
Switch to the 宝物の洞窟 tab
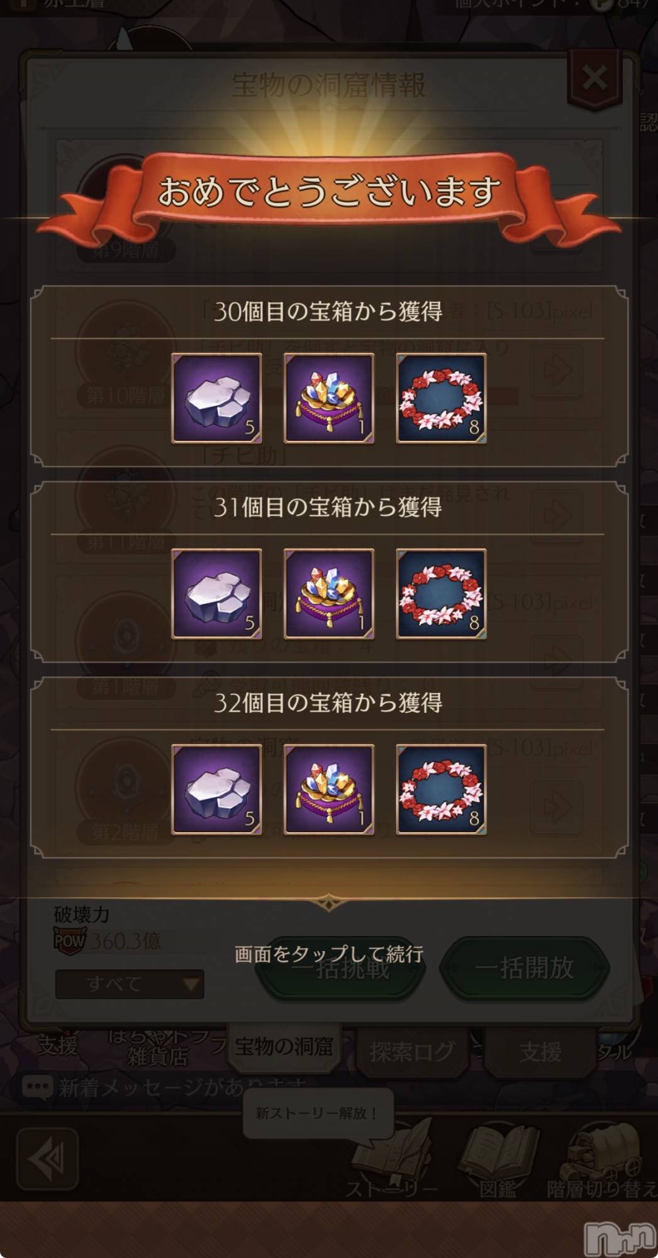284,1047
